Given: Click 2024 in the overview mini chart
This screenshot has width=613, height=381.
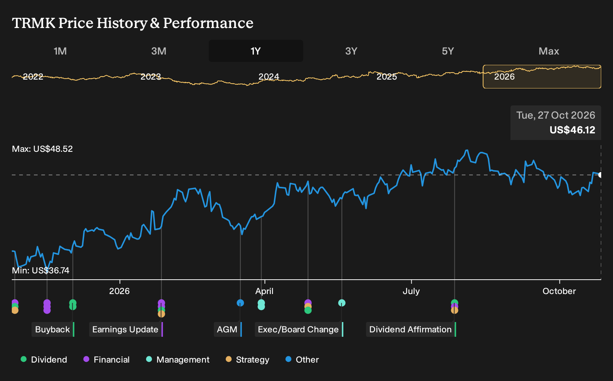Looking at the screenshot, I should [x=269, y=77].
